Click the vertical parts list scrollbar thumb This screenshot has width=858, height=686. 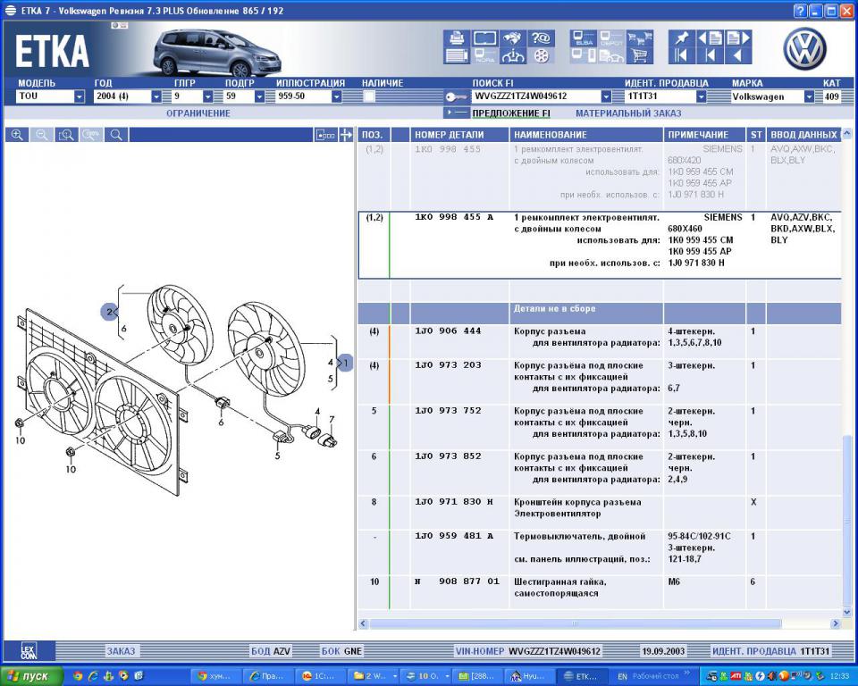846,518
